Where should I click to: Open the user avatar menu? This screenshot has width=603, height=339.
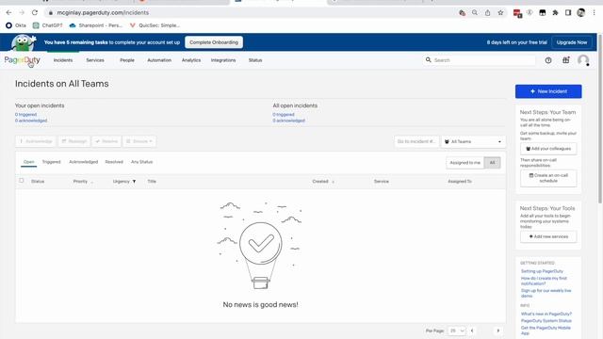click(x=583, y=60)
